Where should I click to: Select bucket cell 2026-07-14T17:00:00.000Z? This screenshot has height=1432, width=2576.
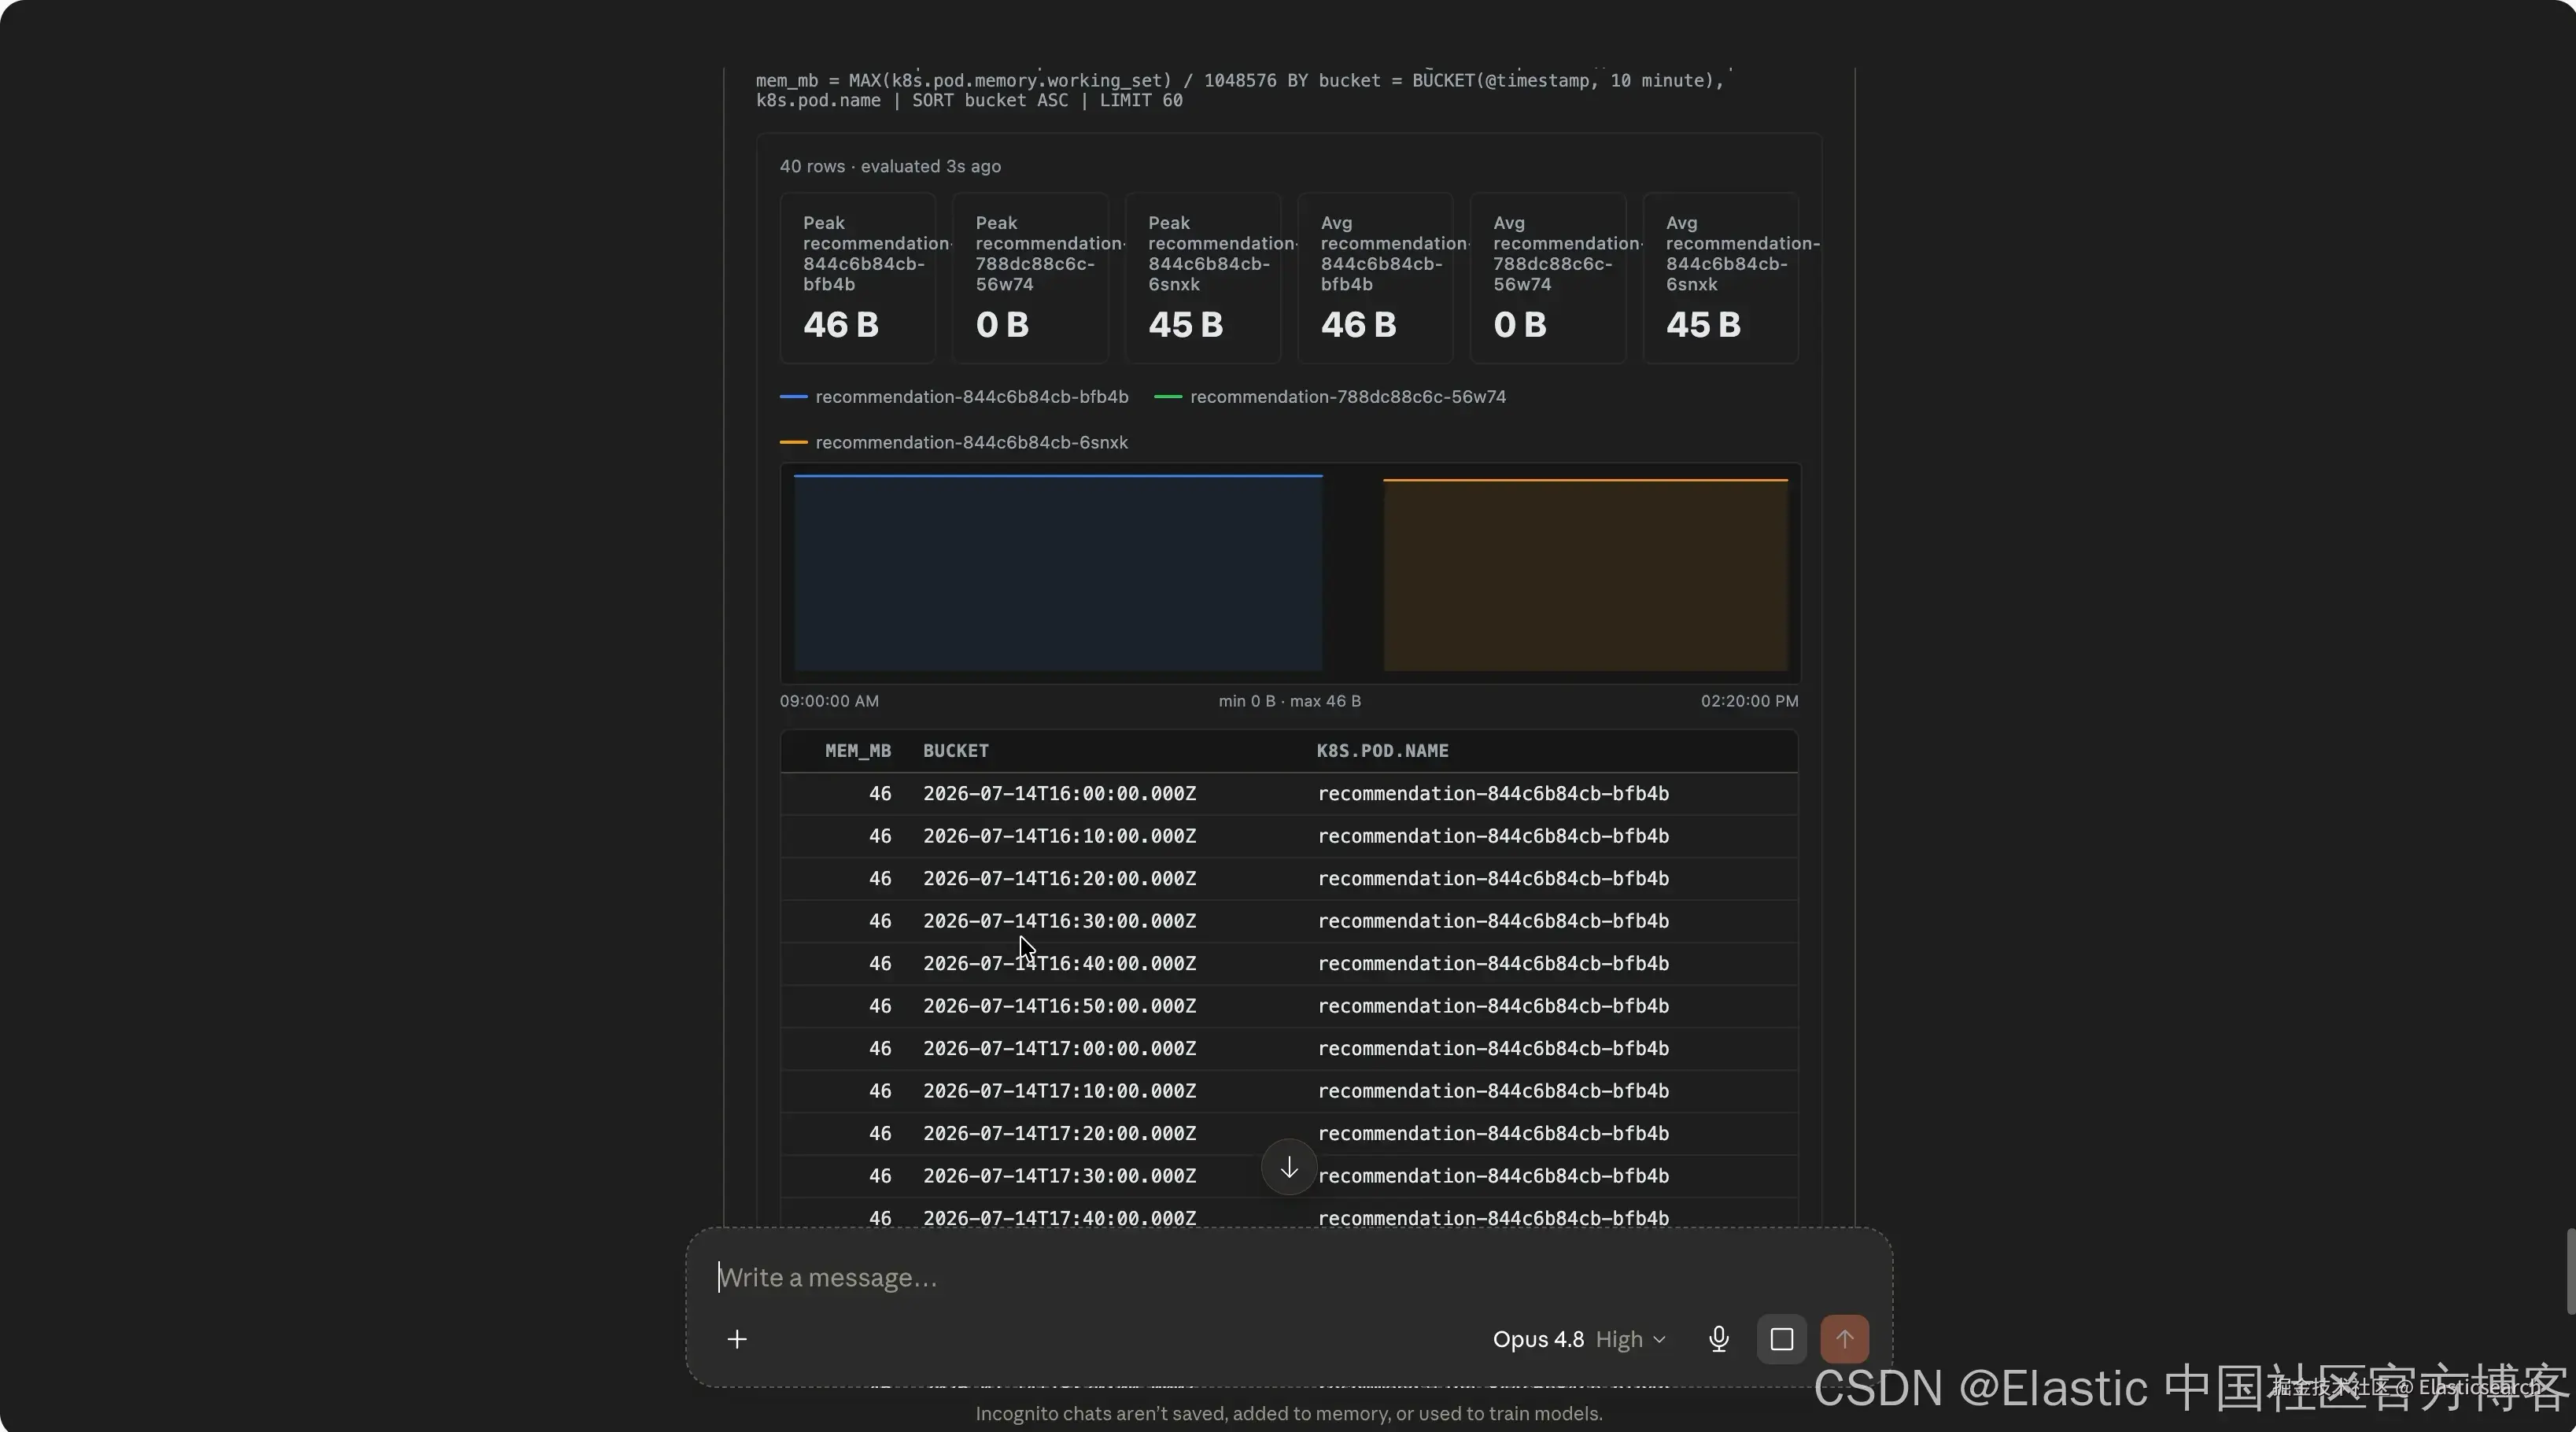(1059, 1049)
